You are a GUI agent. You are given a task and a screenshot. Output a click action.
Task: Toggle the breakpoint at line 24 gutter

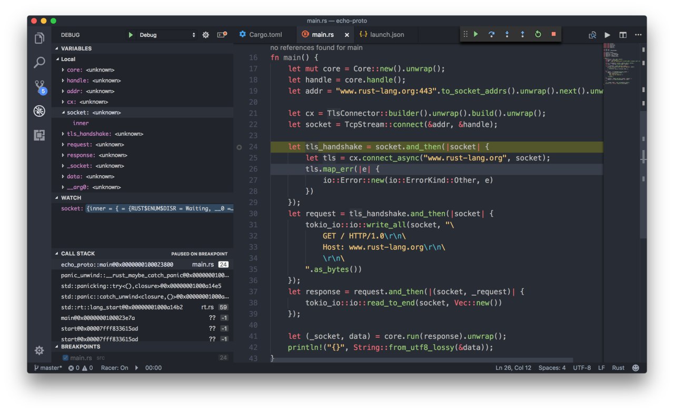pyautogui.click(x=240, y=147)
